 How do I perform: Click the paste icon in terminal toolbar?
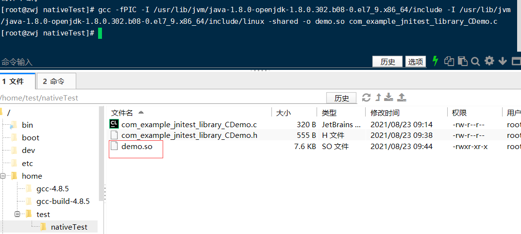point(463,61)
